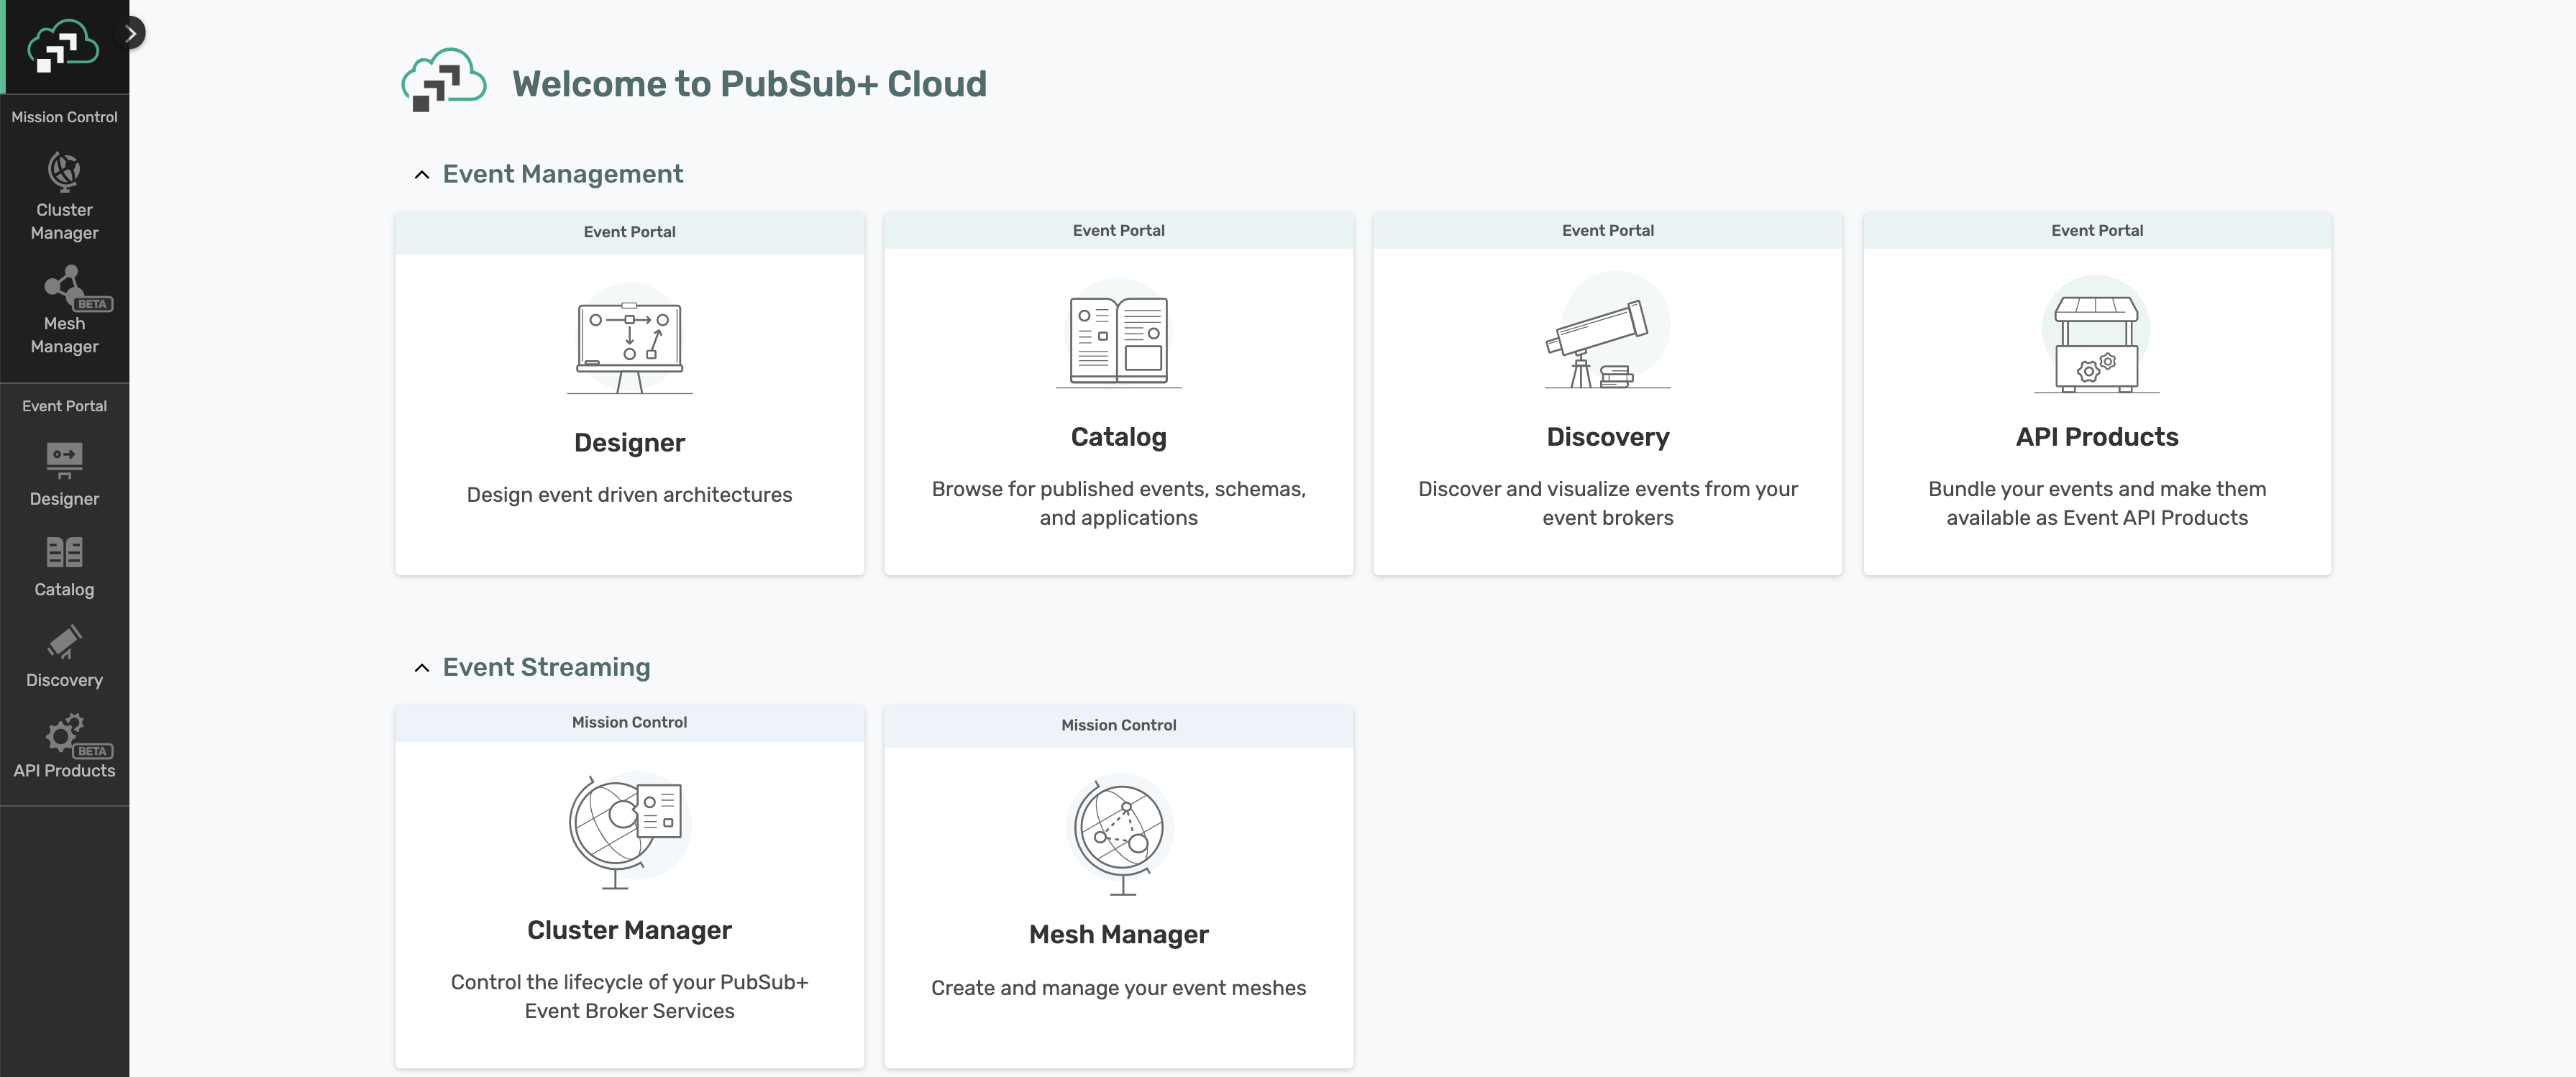Collapse the Event Streaming section
The width and height of the screenshot is (2576, 1077).
click(x=422, y=667)
